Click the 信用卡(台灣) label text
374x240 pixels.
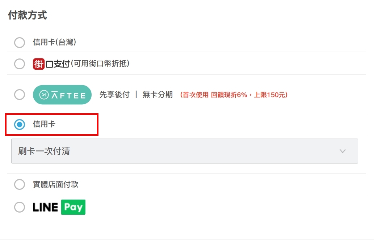click(54, 43)
